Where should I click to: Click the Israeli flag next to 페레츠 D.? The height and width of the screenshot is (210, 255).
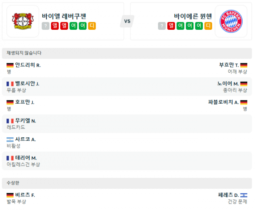click(x=244, y=195)
